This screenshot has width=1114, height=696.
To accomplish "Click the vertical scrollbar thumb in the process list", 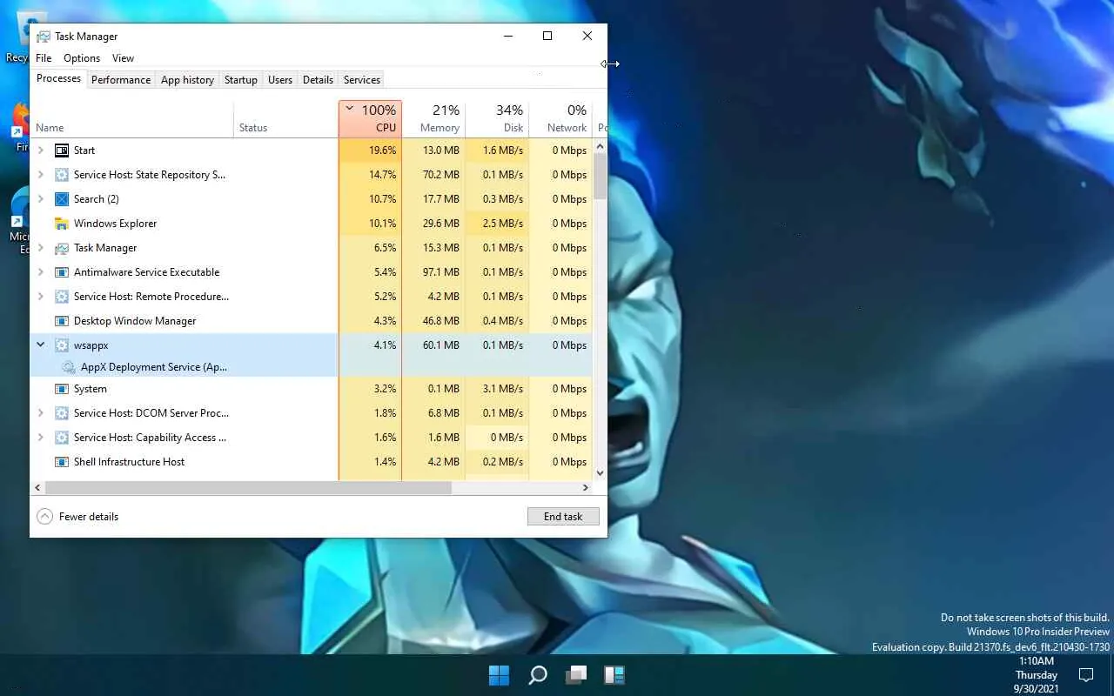I will (x=600, y=177).
